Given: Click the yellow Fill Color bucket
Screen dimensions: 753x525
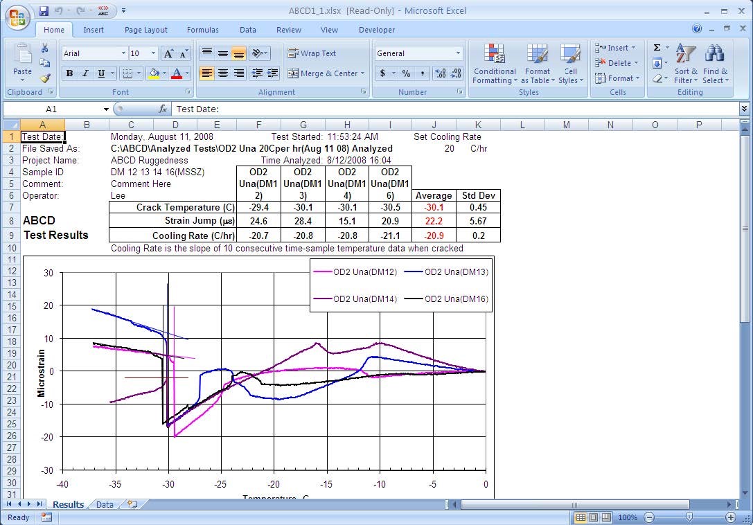Looking at the screenshot, I should [x=154, y=73].
